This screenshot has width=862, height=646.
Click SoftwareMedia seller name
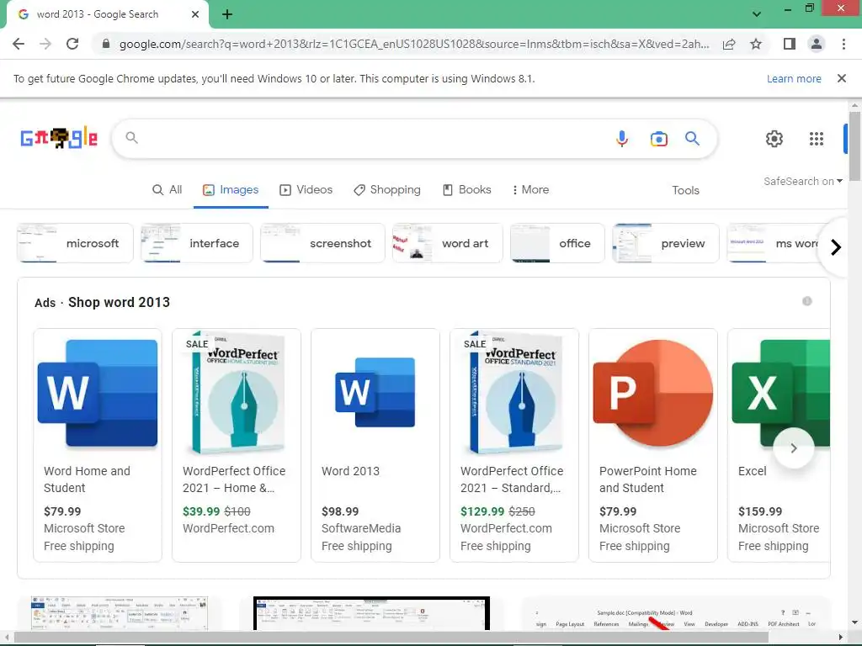[361, 528]
